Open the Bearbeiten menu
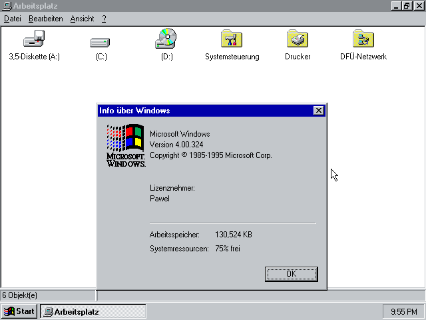The height and width of the screenshot is (320, 426). (46, 19)
